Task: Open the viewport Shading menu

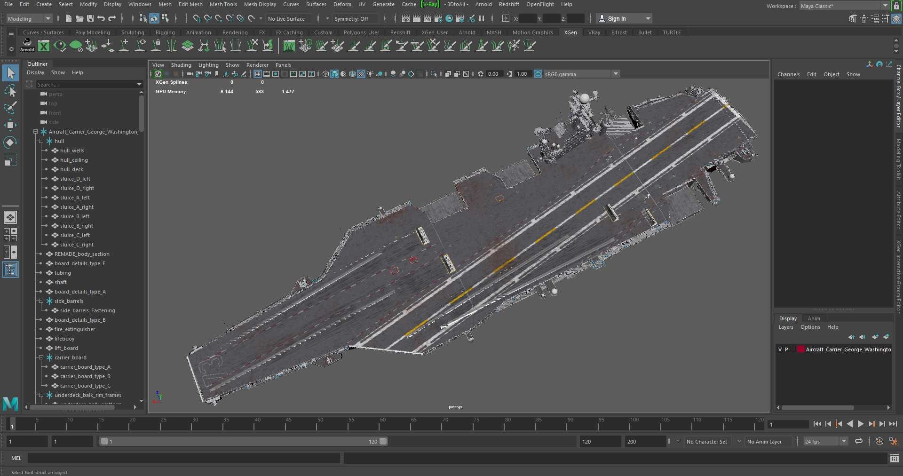Action: (181, 65)
